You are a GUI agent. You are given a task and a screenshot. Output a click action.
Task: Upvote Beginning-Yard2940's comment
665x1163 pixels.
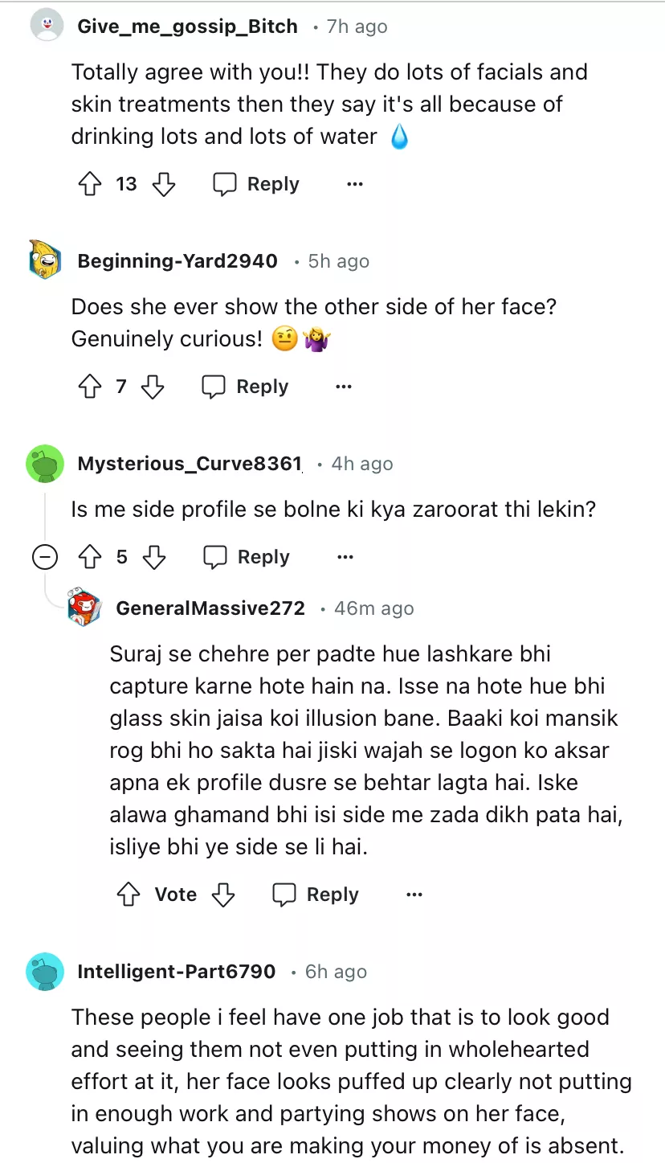click(x=89, y=387)
